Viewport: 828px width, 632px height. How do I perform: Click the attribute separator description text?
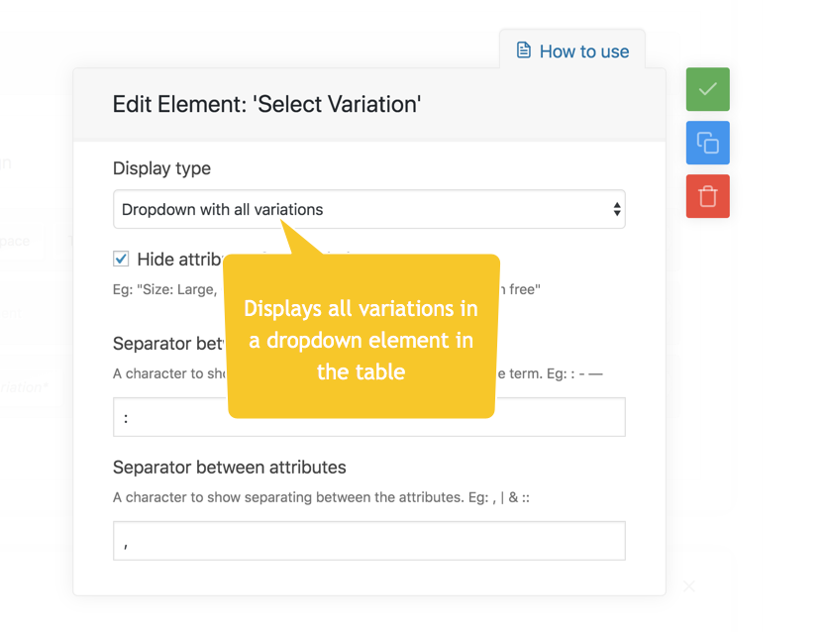click(x=321, y=497)
